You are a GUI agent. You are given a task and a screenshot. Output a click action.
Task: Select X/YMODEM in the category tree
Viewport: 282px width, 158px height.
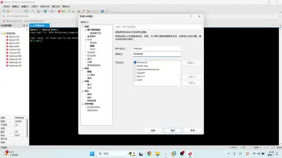pyautogui.click(x=93, y=107)
